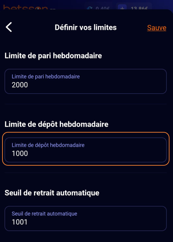The image size is (173, 242).
Task: Tap the 13.86€ account balance
Action: click(x=139, y=8)
